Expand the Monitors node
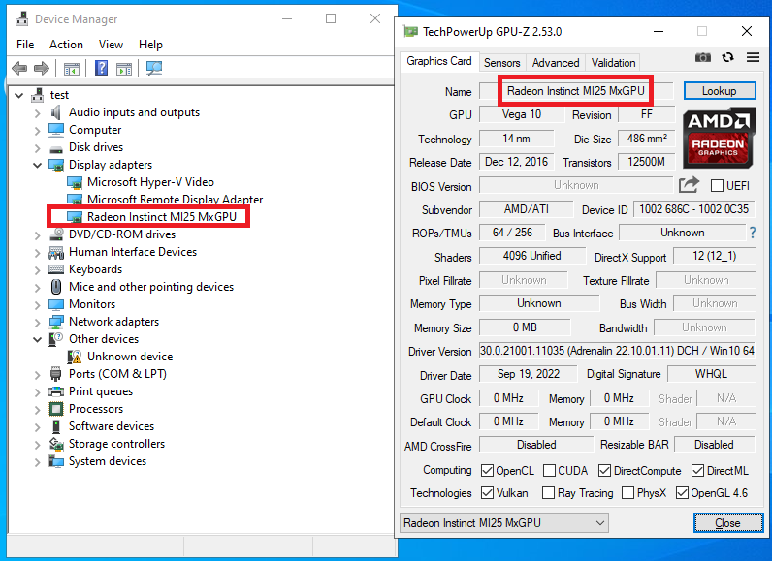Viewport: 772px width, 561px height. (38, 305)
